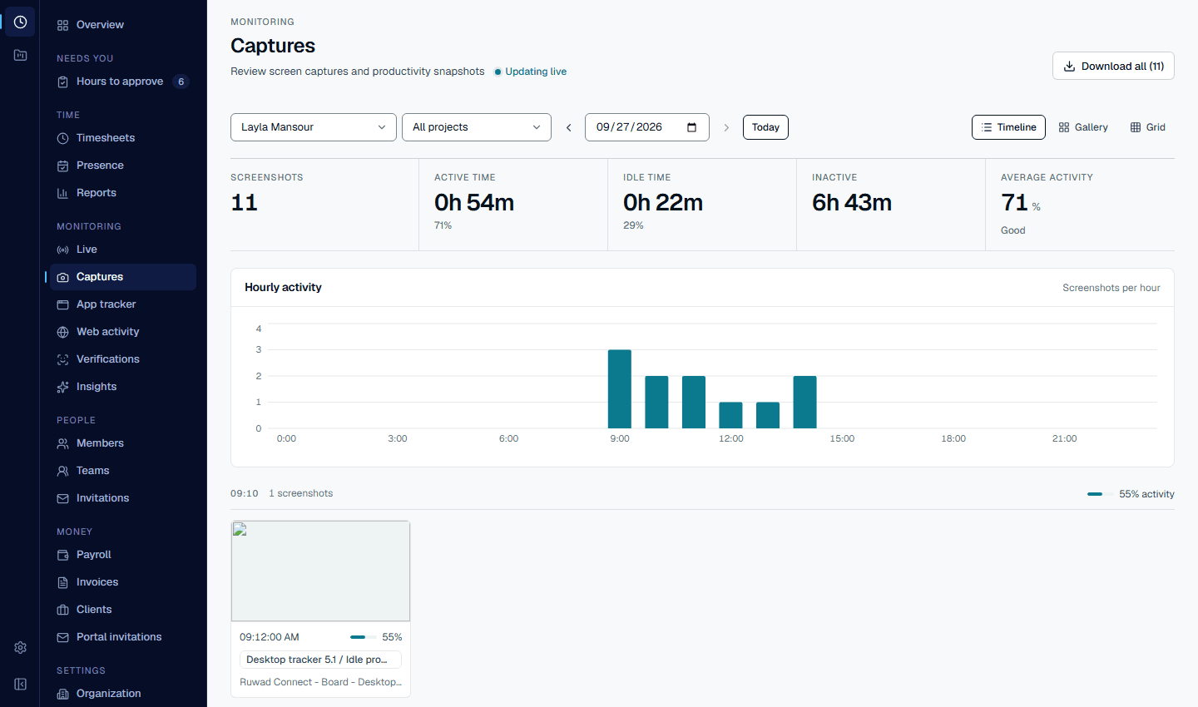Click the Clients briefcase icon
This screenshot has height=707, width=1198.
click(x=62, y=610)
